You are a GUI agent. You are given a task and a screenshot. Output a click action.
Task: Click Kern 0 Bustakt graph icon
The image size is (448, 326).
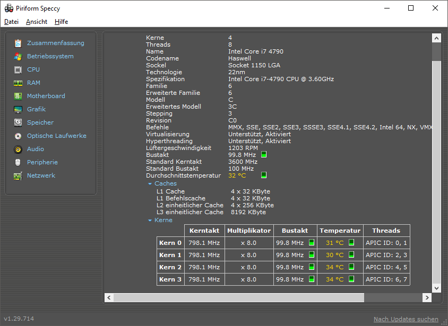tap(312, 242)
